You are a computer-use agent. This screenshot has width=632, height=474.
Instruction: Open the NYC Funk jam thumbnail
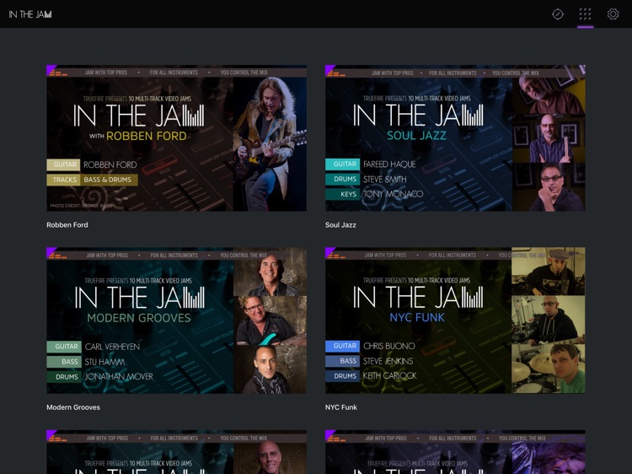(455, 320)
